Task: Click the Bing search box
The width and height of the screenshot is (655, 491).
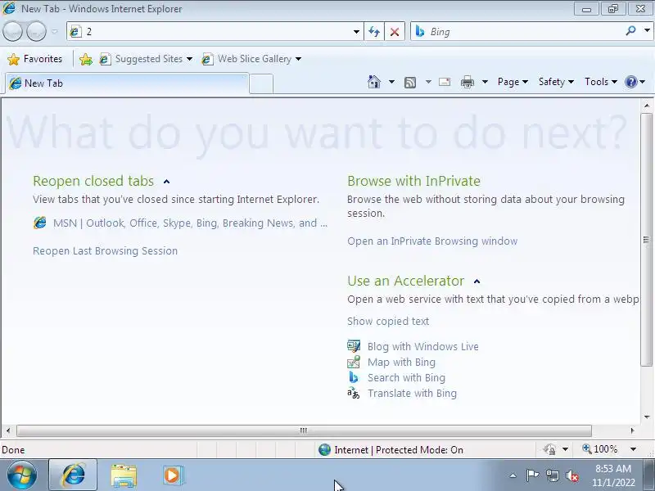Action: (518, 32)
